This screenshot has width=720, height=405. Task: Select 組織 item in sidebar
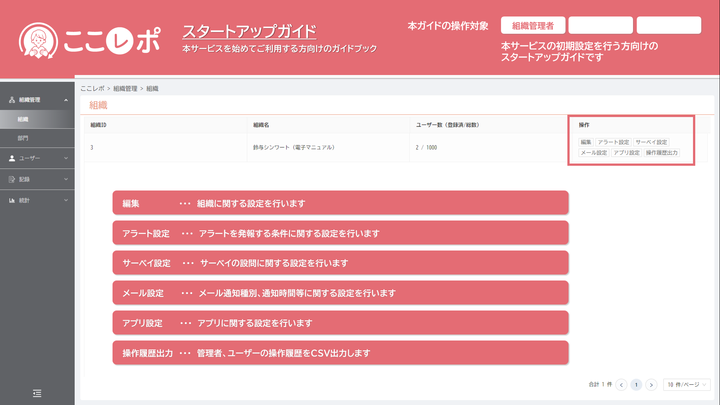coord(23,119)
